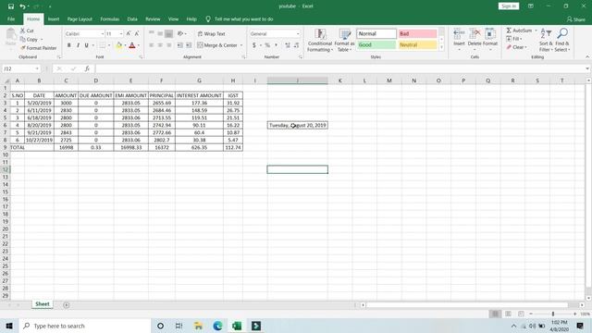Click the Increase Indent icon
This screenshot has height=333, width=592.
[x=189, y=45]
